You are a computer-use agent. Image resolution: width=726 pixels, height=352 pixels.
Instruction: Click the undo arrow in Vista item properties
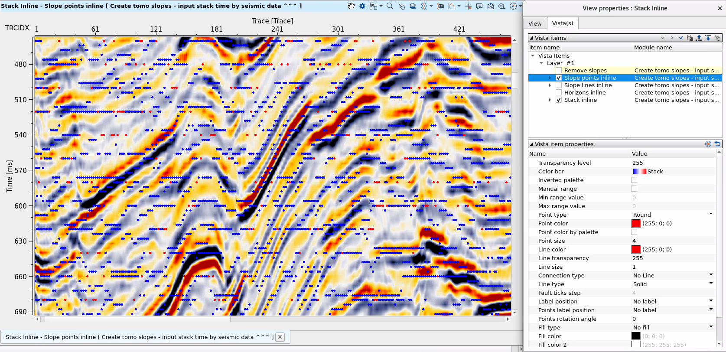pos(717,144)
